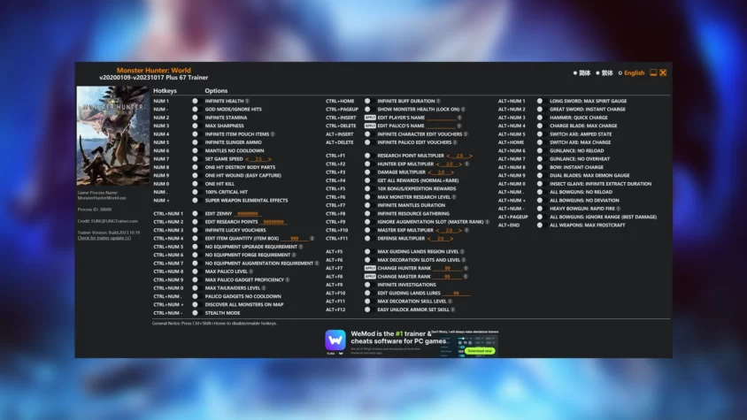Select Traditional Chinese language option
Screen dimensions: 747x420
605,73
